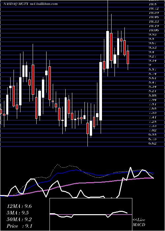This screenshot has width=165, height=231.
Task: Click the NASDAQ MGTX ns1.bullkhan.com title text
Action: 30,4
